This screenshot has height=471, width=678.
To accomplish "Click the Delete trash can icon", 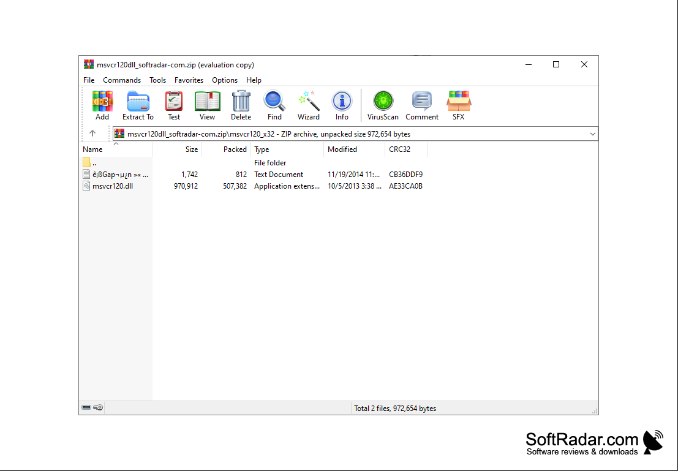I will coord(241,101).
